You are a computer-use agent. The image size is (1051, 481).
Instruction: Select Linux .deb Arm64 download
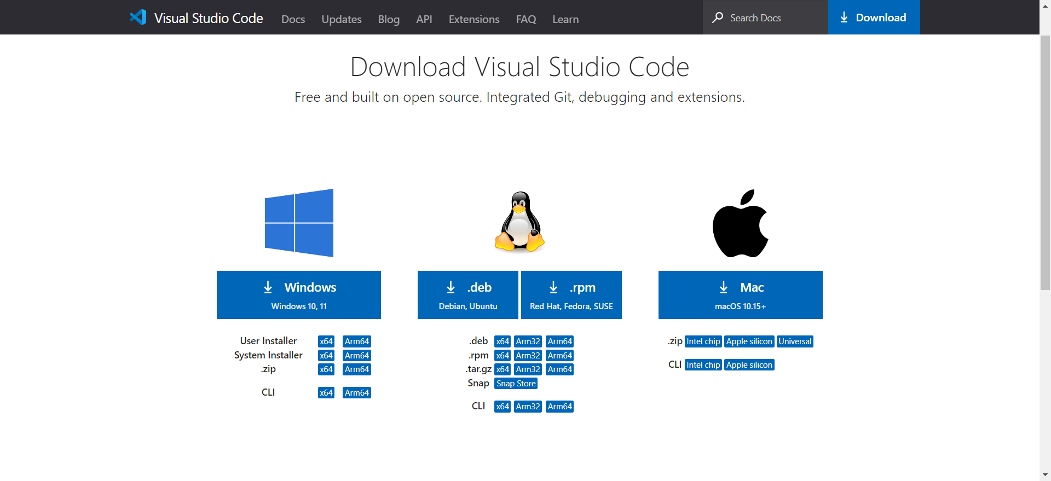[x=560, y=341]
